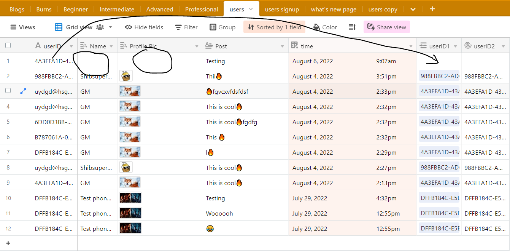Expand the list of more tables

coord(413,10)
